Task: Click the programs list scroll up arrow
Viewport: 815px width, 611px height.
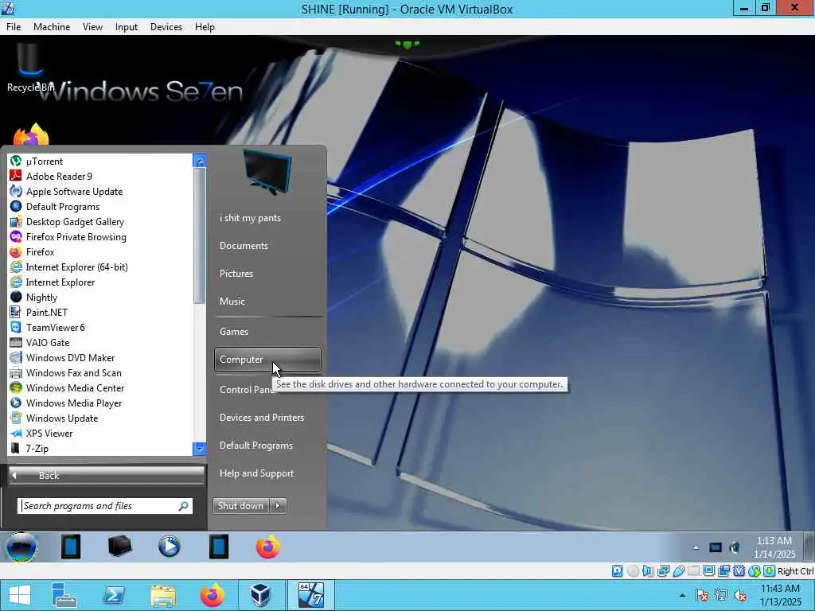Action: (200, 161)
